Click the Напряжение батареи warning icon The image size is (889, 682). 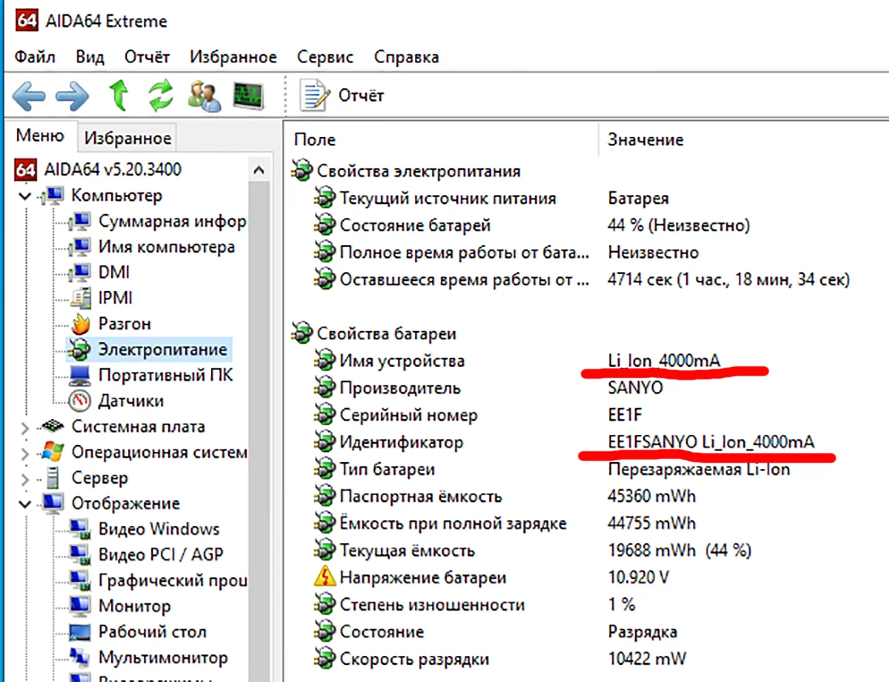tap(324, 577)
